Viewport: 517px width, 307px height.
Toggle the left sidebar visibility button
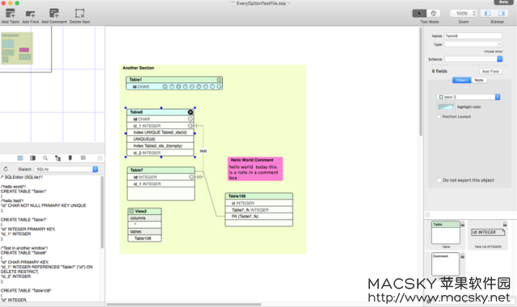click(488, 13)
